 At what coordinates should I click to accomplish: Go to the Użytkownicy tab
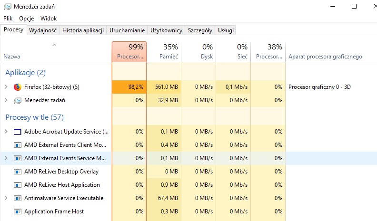(166, 30)
